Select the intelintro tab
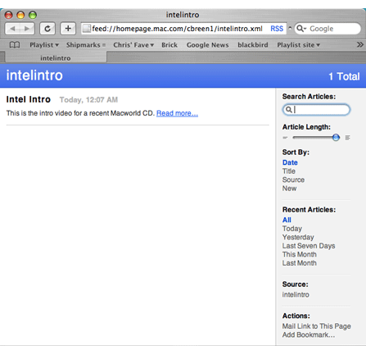The image size is (366, 346). click(56, 58)
